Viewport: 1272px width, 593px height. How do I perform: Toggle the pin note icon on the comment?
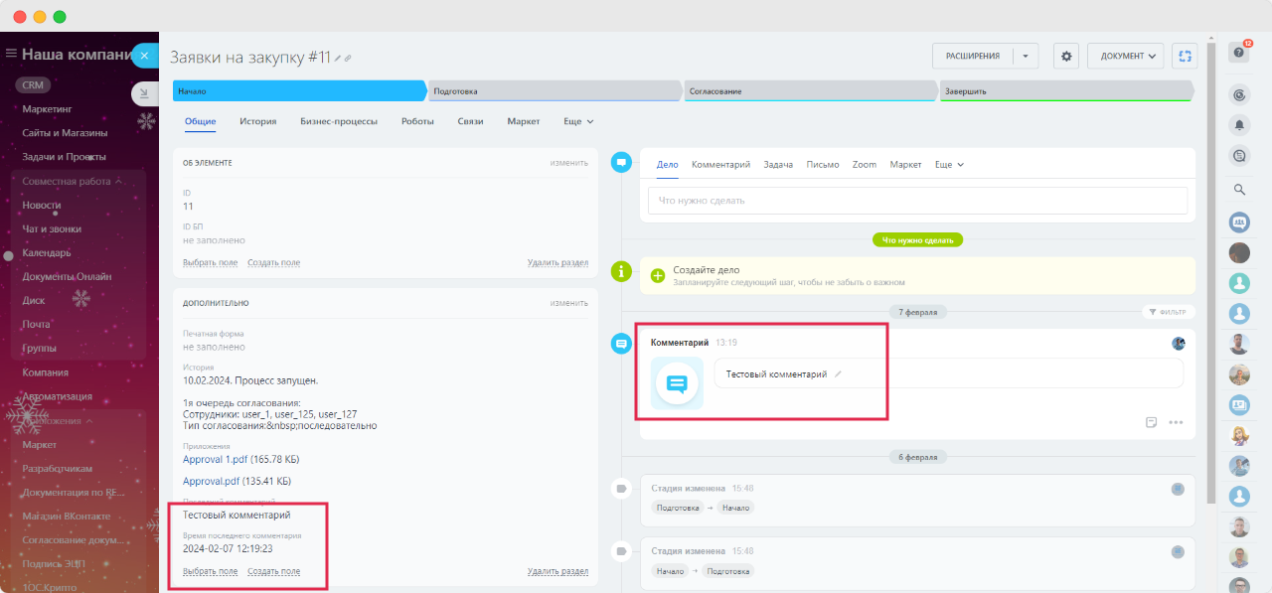pos(1152,422)
